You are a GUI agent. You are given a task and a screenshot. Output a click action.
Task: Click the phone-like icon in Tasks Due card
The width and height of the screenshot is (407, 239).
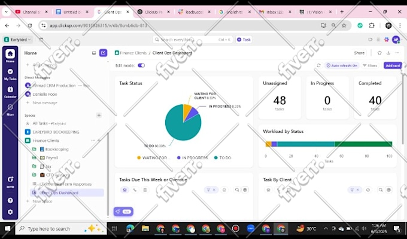135,190
